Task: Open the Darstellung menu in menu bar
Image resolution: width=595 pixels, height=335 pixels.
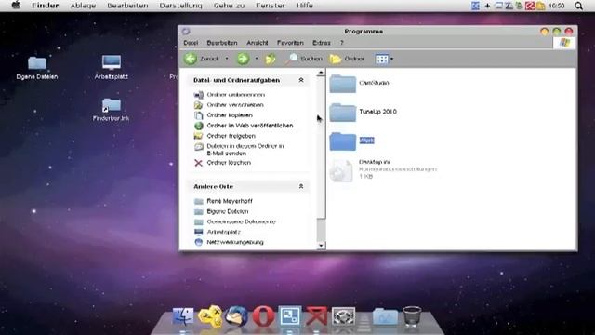Action: point(180,6)
